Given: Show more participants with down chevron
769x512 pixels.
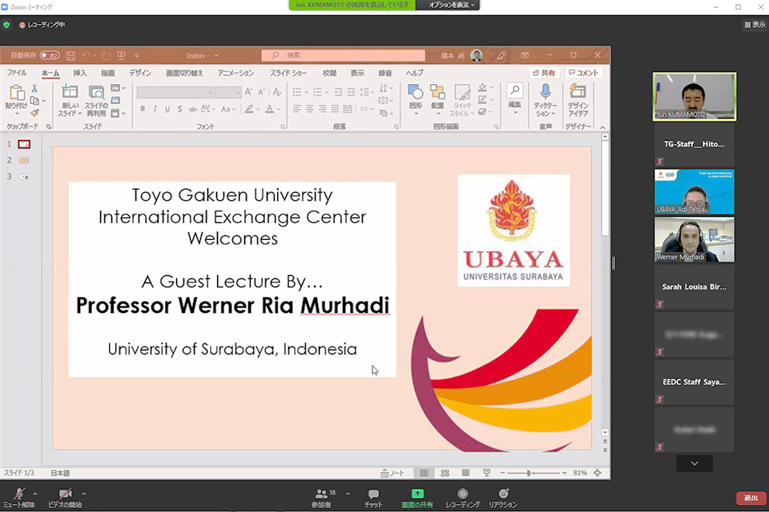Looking at the screenshot, I should pos(695,463).
